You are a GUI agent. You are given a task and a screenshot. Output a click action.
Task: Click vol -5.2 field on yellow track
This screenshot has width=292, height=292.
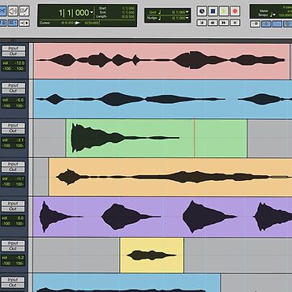pyautogui.click(x=13, y=258)
